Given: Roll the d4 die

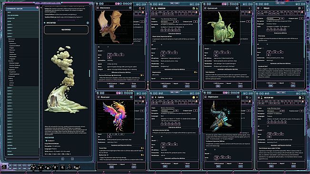Looking at the screenshot, I should point(69,167).
